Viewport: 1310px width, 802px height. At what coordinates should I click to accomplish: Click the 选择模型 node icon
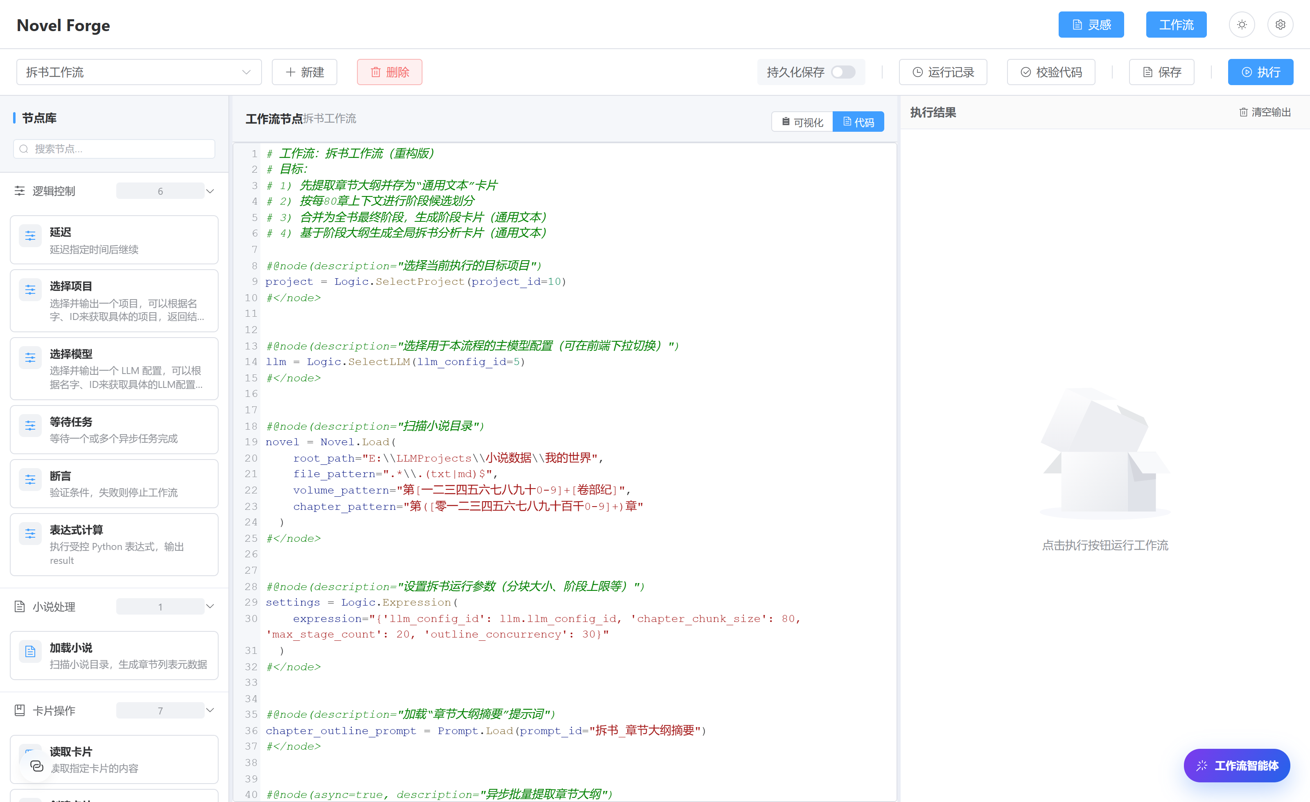[x=30, y=357]
